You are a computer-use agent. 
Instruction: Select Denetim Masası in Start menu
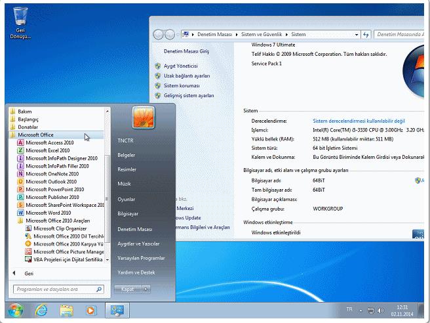pyautogui.click(x=134, y=229)
